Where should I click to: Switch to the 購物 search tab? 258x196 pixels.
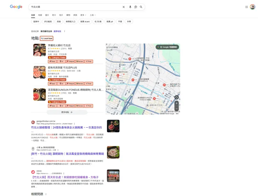[x=68, y=15]
